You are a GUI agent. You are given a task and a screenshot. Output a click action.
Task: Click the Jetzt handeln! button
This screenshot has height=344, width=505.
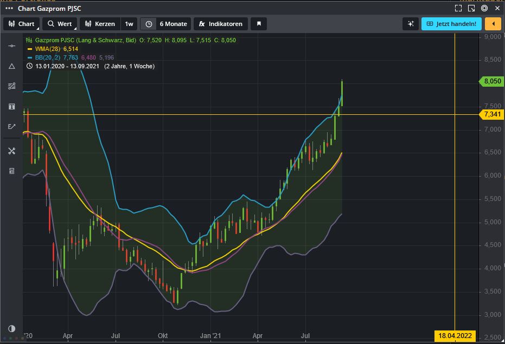(x=451, y=24)
